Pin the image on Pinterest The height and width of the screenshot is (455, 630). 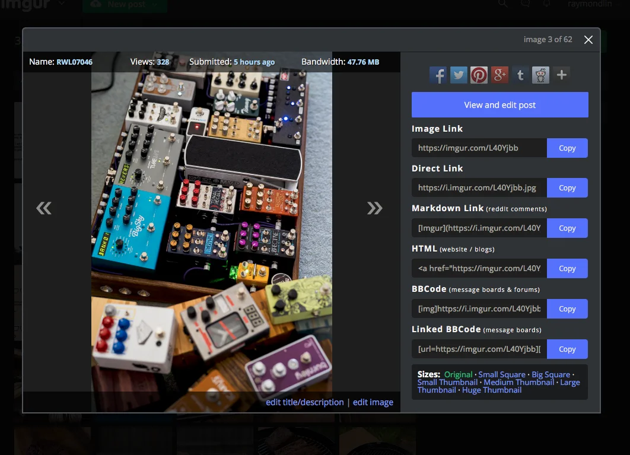click(479, 75)
